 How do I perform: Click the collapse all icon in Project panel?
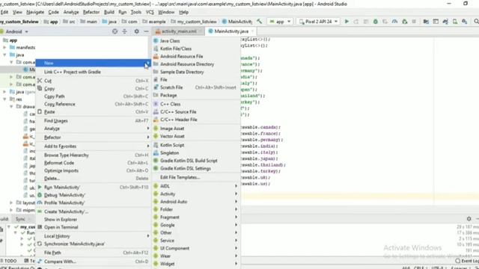125,31
